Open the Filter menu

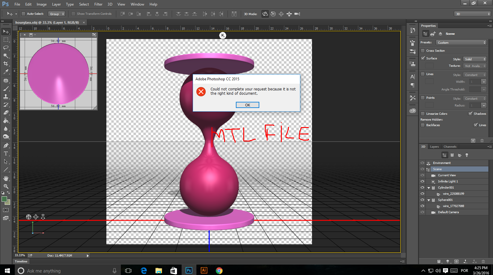(x=98, y=4)
